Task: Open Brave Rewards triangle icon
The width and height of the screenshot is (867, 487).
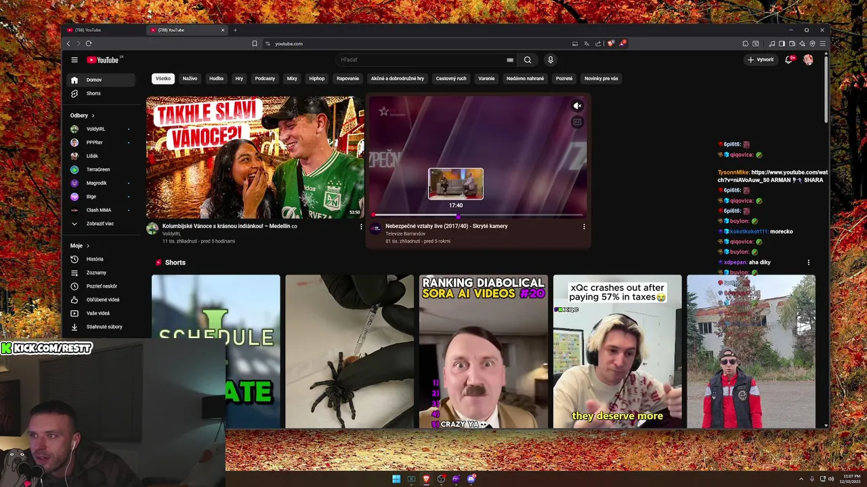Action: 622,43
